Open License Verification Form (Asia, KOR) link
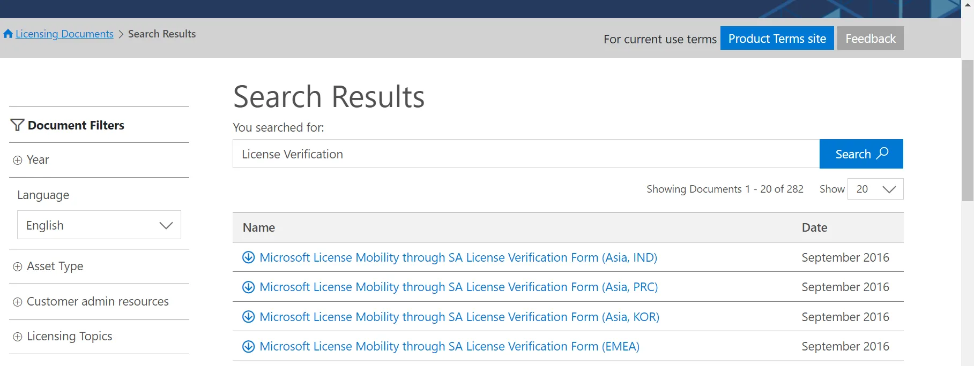974x366 pixels. (x=459, y=317)
